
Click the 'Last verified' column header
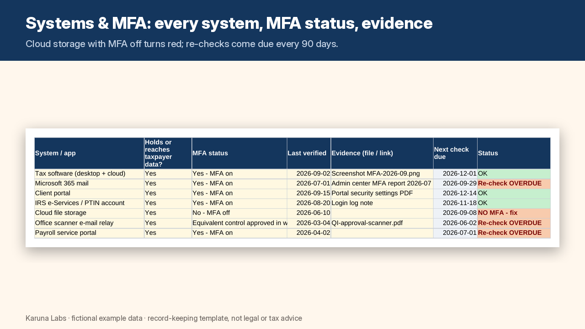pyautogui.click(x=309, y=154)
